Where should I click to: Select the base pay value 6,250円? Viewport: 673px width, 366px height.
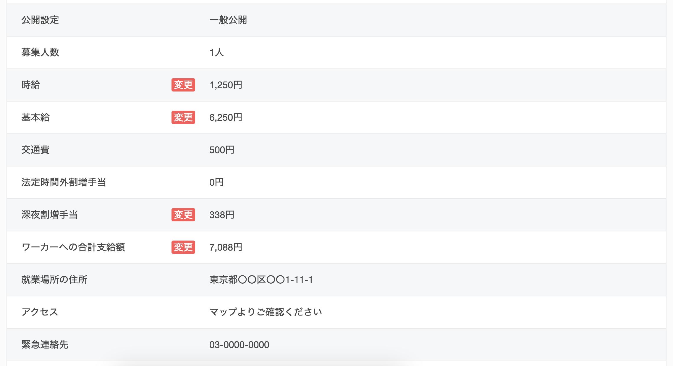[x=226, y=117]
